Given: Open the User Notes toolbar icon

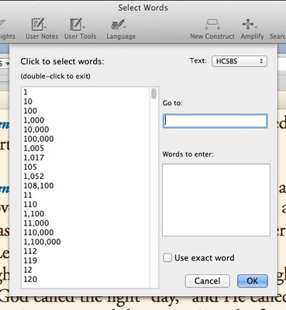Looking at the screenshot, I should click(x=40, y=25).
